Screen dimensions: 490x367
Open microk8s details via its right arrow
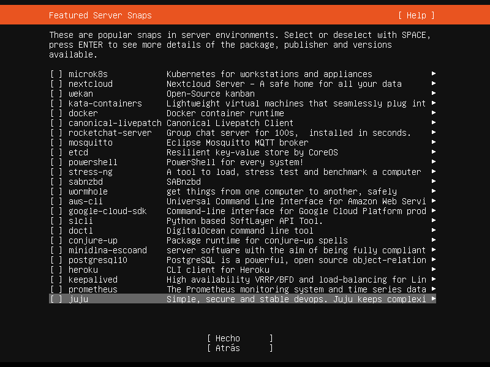point(434,73)
